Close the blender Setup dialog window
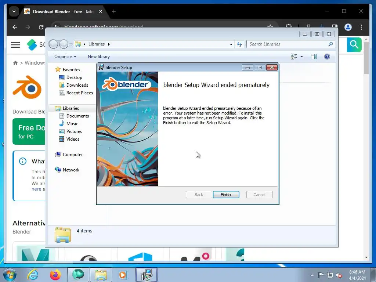The width and height of the screenshot is (376, 282). (272, 68)
